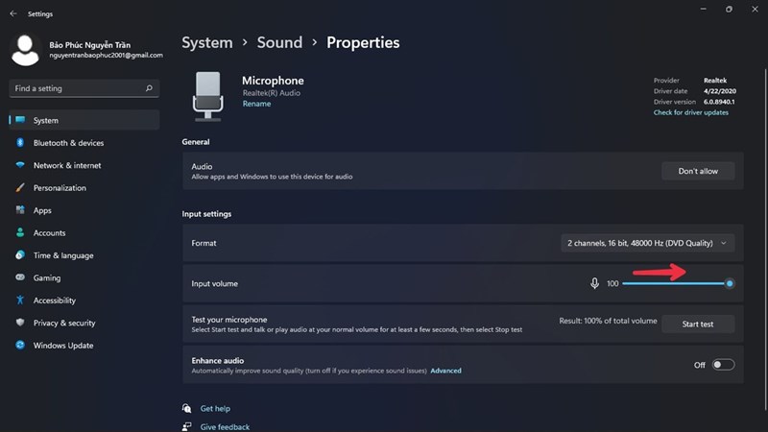Viewport: 768px width, 432px height.
Task: Open Accessibility settings
Action: (x=54, y=300)
